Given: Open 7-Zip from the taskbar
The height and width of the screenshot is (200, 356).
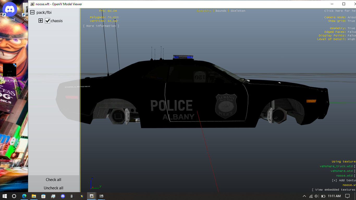Looking at the screenshot, I should tap(101, 196).
